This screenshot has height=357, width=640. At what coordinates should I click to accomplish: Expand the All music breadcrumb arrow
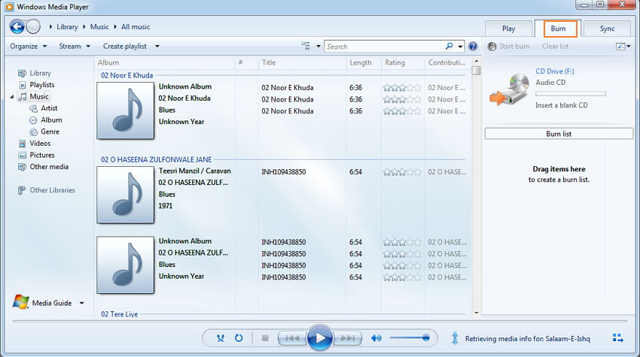115,27
